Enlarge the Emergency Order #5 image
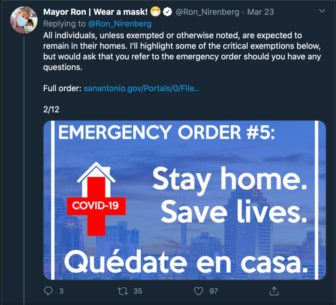 [184, 200]
